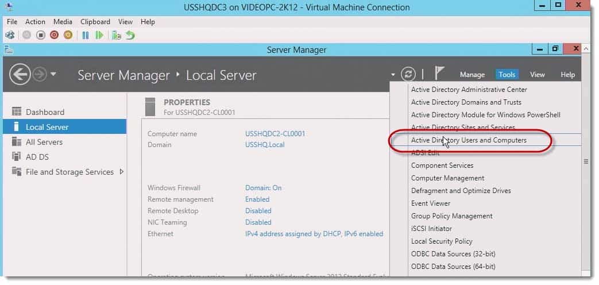
Task: Select Active Directory Administrative Center
Action: point(469,90)
